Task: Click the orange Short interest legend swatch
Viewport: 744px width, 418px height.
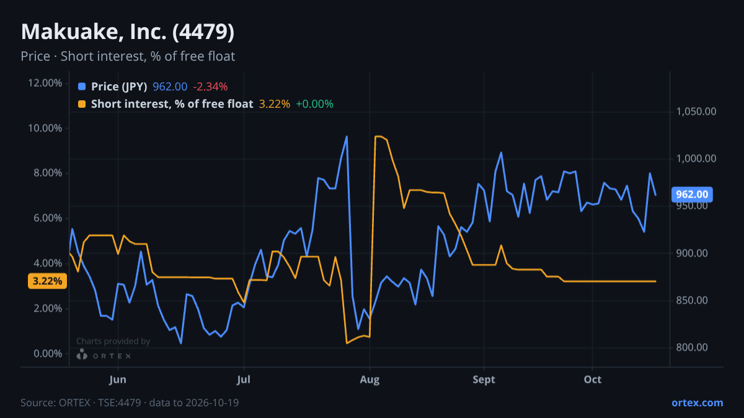Action: [x=82, y=104]
